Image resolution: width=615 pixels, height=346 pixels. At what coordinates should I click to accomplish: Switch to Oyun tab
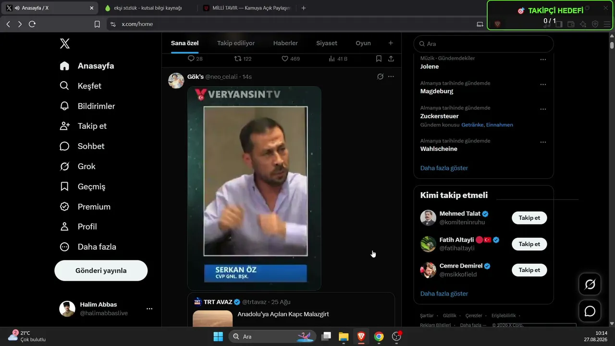363,43
